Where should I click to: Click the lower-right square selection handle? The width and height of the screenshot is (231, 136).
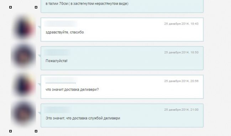pos(36,131)
